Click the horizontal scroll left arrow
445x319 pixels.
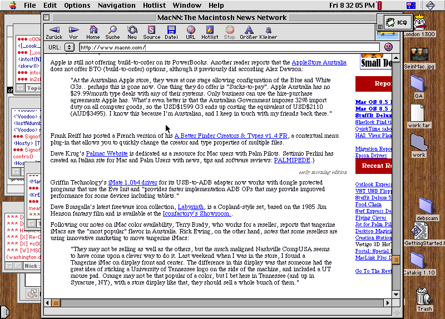click(47, 303)
